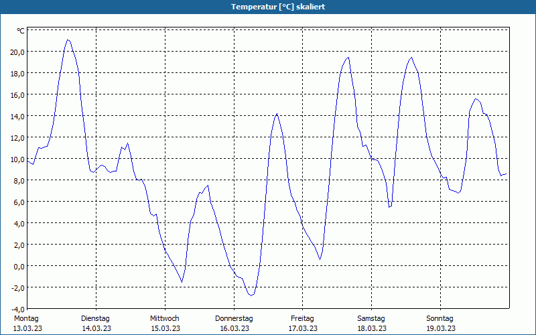The width and height of the screenshot is (536, 335).
Task: Click the 4,0 axis value
Action: (19, 224)
